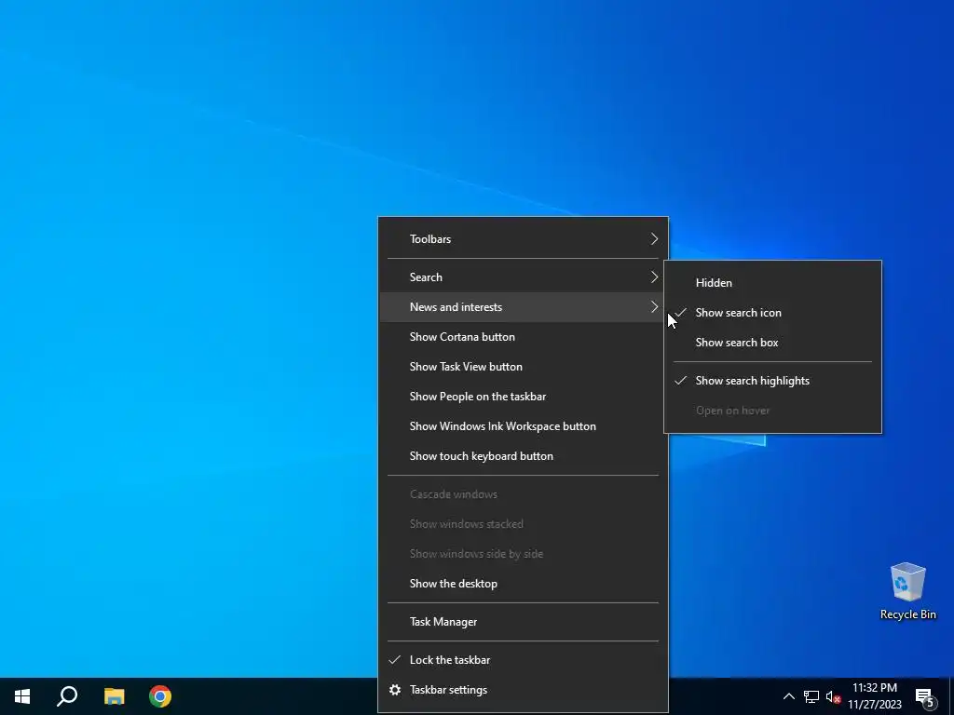Expand the Search submenu arrow

click(654, 277)
